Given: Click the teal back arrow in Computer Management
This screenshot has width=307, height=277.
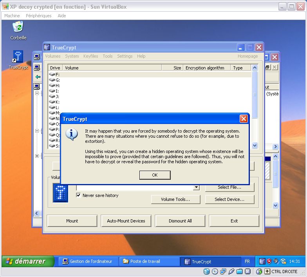Looking at the screenshot, I should pyautogui.click(x=38, y=77).
